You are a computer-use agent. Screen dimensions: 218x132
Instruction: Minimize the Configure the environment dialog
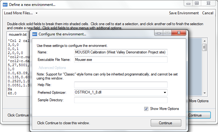pyautogui.click(x=159, y=33)
